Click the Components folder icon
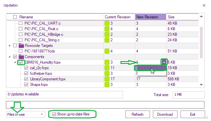211x122 pixels. point(21,57)
